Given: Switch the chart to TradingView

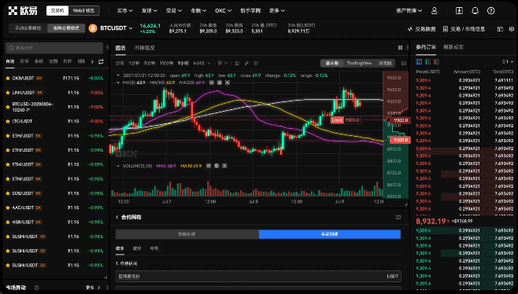Looking at the screenshot, I should coord(359,63).
